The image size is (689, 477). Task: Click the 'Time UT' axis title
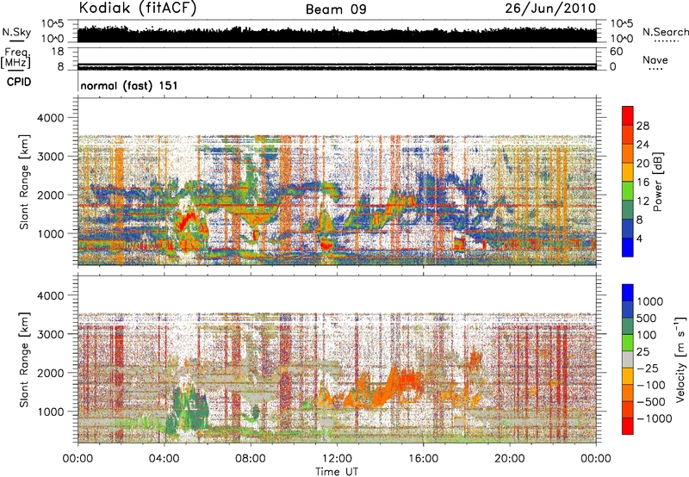pos(337,472)
